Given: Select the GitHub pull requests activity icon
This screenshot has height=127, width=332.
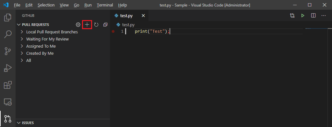Looking at the screenshot, I should click(x=8, y=119).
